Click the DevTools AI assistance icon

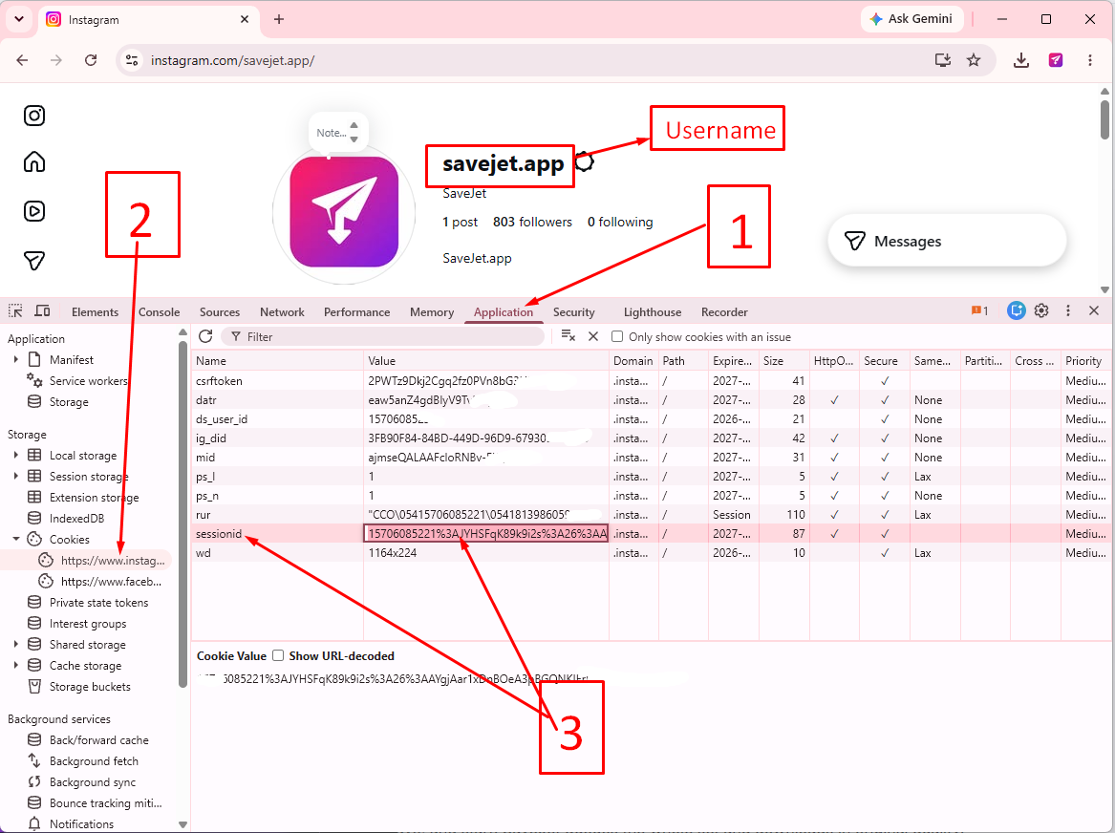(1017, 310)
